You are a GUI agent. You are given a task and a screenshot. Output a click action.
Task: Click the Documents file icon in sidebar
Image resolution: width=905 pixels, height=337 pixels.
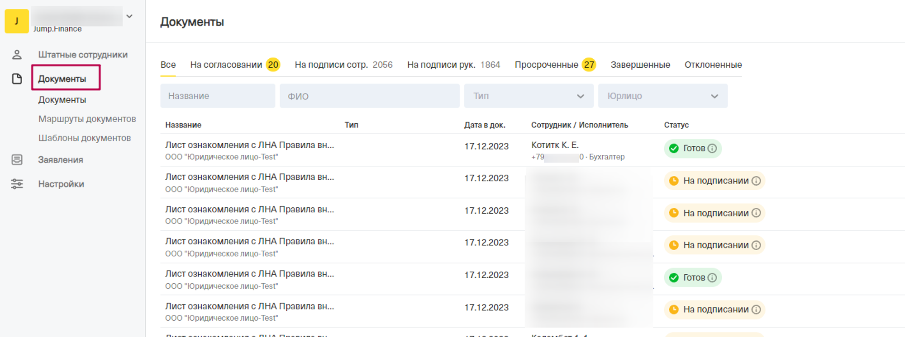[17, 79]
